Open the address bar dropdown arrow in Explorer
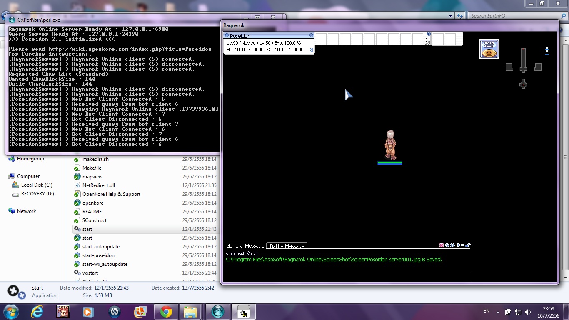This screenshot has height=320, width=569. [451, 16]
